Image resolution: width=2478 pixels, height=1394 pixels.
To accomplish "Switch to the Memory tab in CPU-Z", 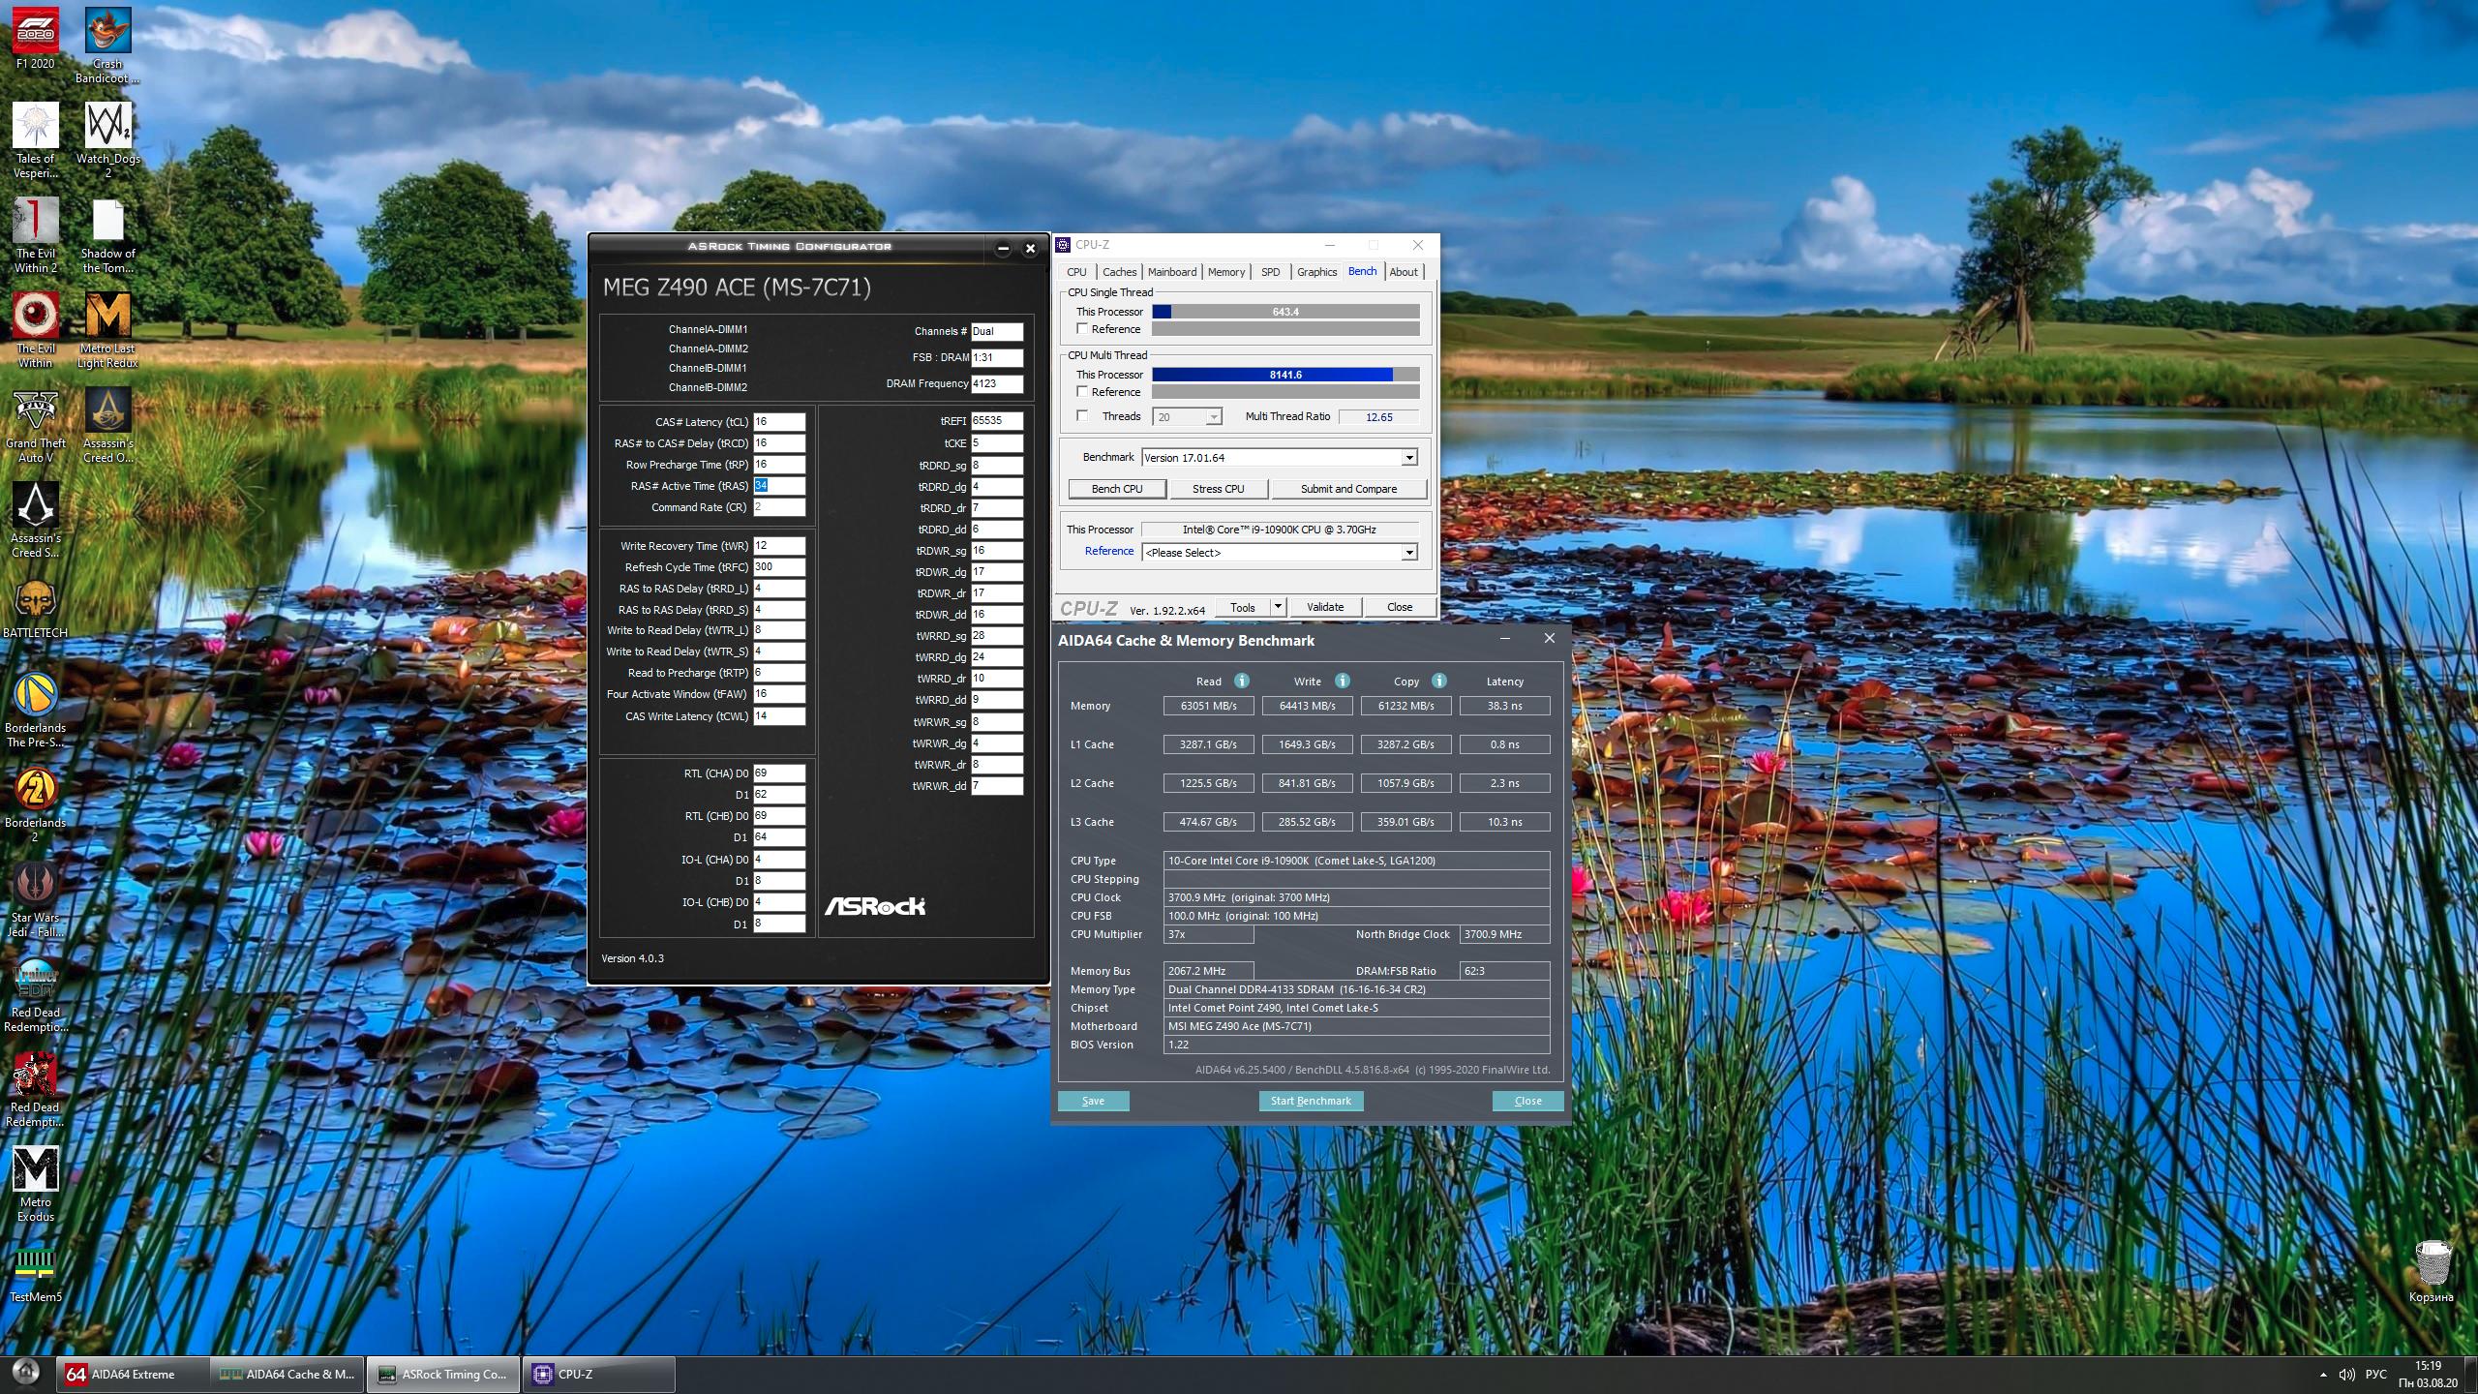I will [1225, 272].
